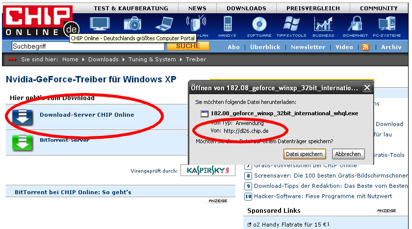Open the Tipps & Tools Windows flag icon

(291, 24)
